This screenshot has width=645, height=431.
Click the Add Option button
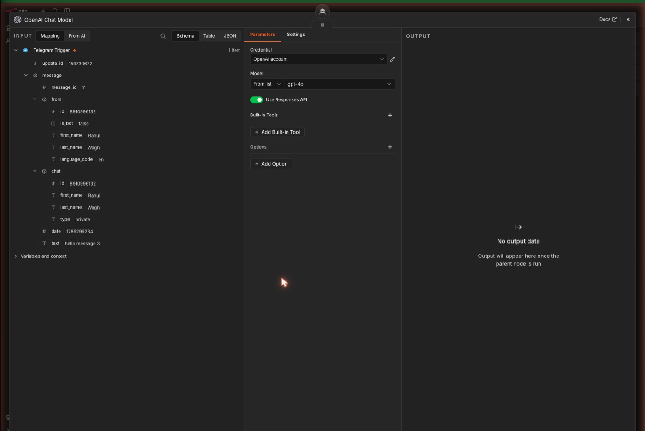271,164
